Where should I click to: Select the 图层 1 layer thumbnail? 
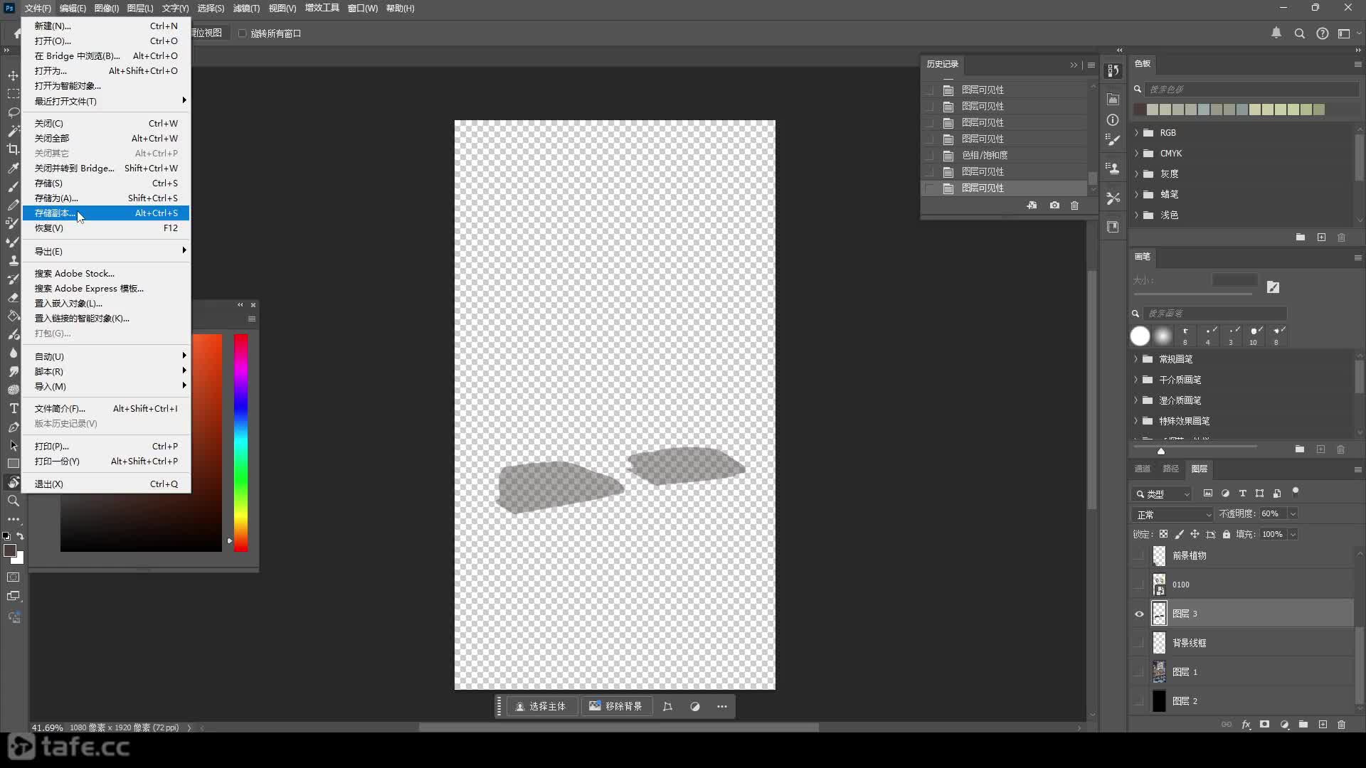pos(1159,672)
